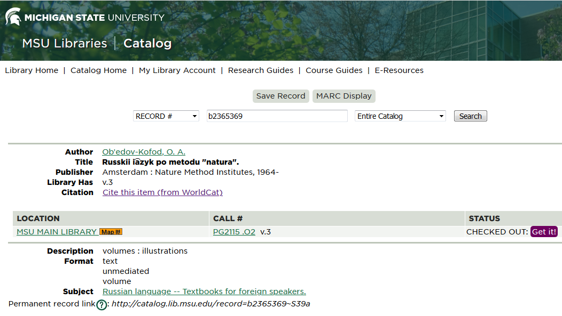
Task: Click the title Russkii iazyk po metodu "natura"
Action: pos(170,162)
